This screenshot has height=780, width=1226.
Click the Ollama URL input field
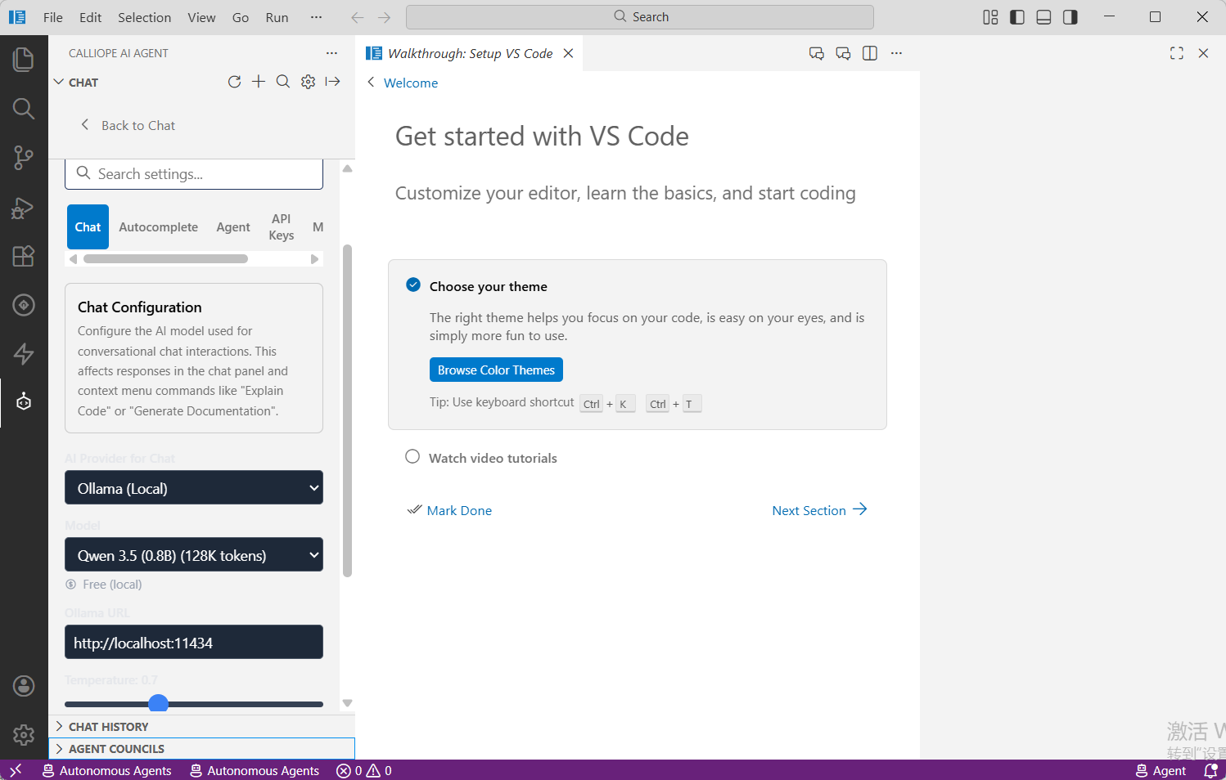tap(194, 642)
